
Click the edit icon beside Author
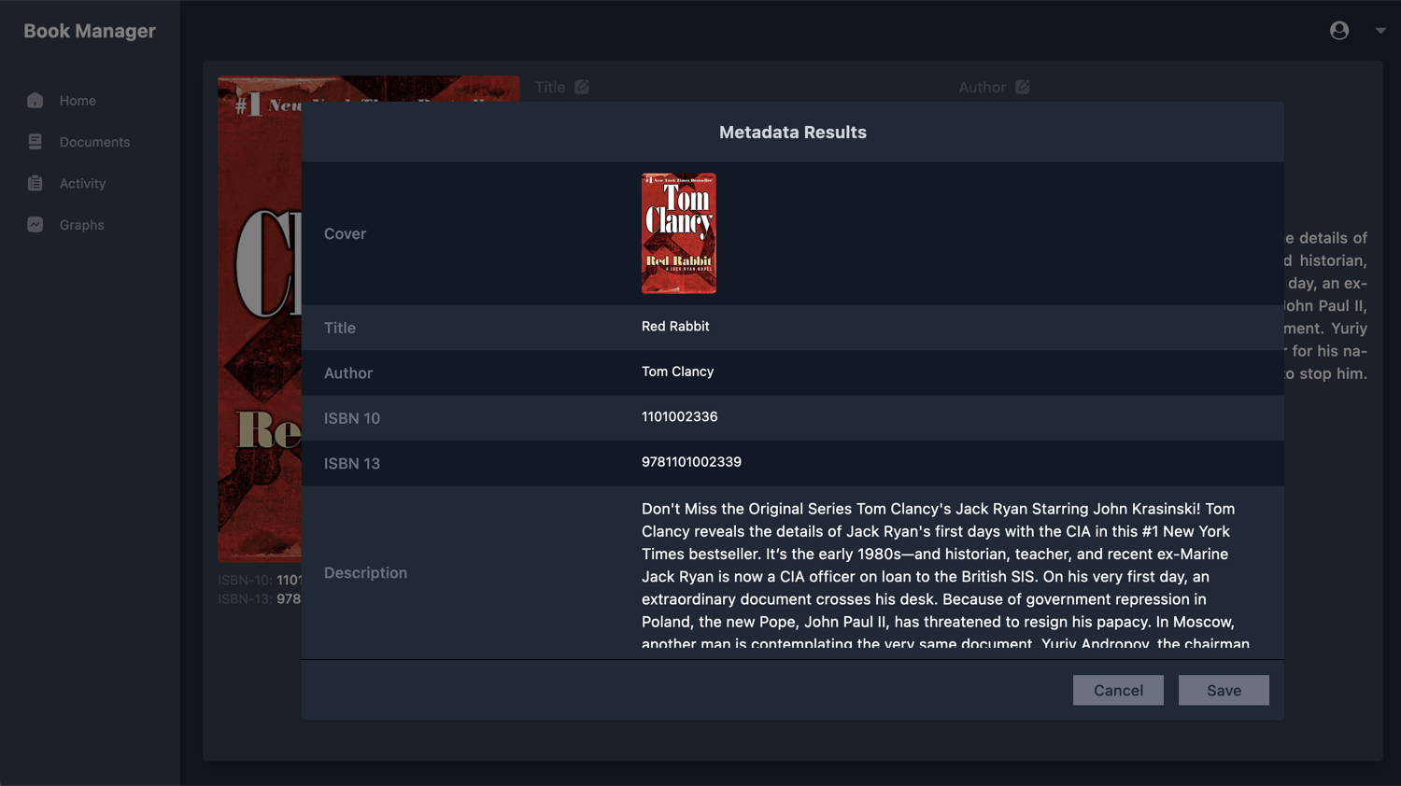(x=1023, y=87)
